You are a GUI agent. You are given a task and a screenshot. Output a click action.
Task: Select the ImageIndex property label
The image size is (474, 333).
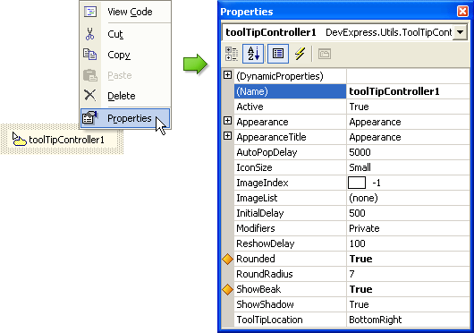tap(262, 183)
